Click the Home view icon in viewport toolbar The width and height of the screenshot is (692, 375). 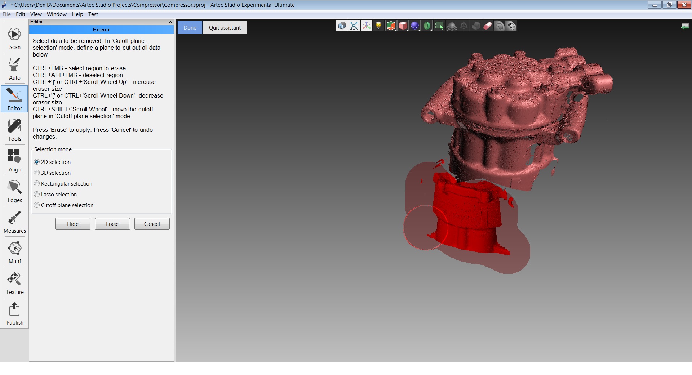coord(342,26)
